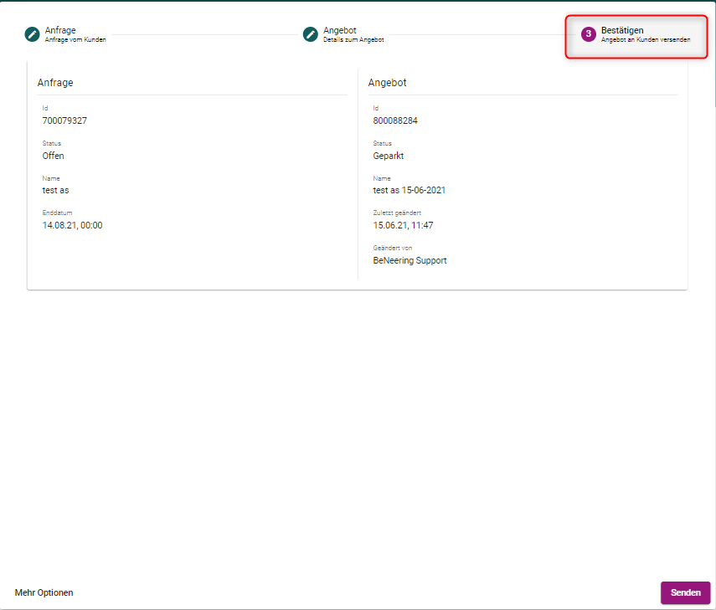Go to the Angebot step title
This screenshot has width=716, height=610.
(x=340, y=30)
